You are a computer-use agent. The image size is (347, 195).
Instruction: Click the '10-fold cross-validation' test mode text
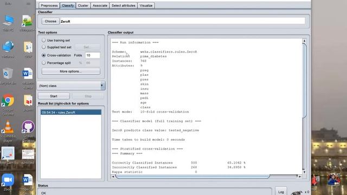coord(164,112)
